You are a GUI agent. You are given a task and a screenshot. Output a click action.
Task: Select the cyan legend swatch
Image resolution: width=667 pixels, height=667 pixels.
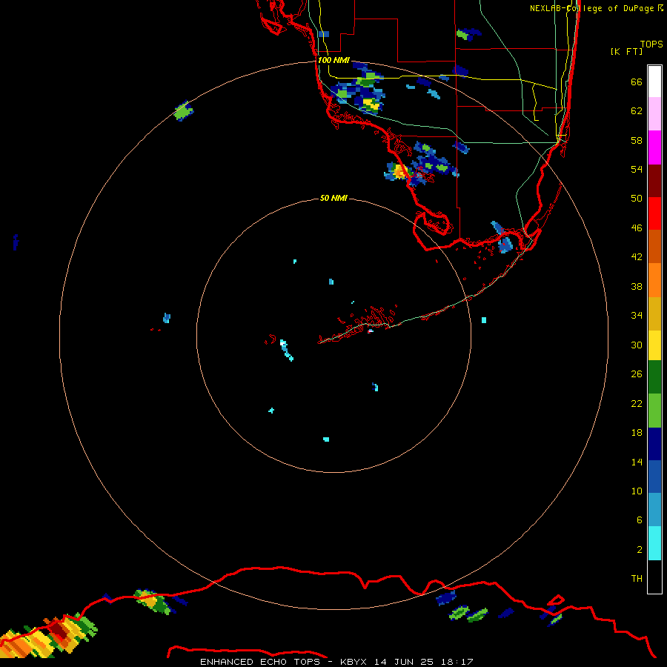(x=654, y=543)
